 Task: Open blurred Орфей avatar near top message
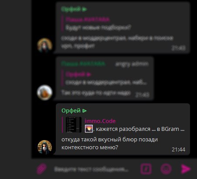pyautogui.click(x=45, y=45)
